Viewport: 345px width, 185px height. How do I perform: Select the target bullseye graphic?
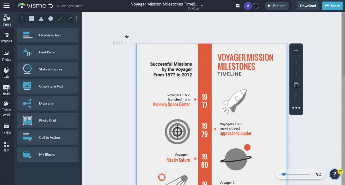(177, 132)
